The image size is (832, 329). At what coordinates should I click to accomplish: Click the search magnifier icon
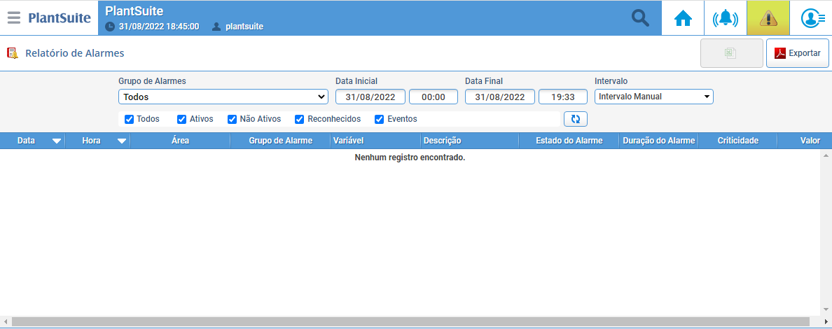640,18
